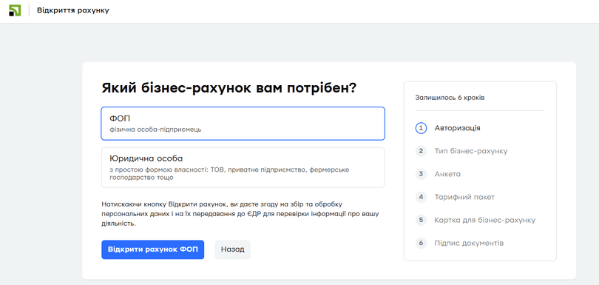Click the PrivatBank logo icon
The width and height of the screenshot is (599, 285).
[x=15, y=10]
